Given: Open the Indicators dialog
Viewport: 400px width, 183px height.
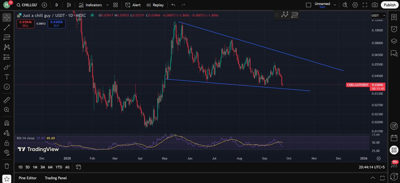Looking at the screenshot, I should pyautogui.click(x=90, y=5).
